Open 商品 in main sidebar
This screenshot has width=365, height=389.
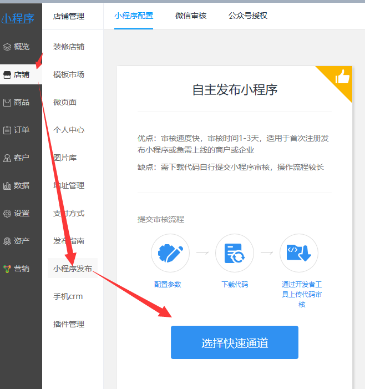coord(21,103)
